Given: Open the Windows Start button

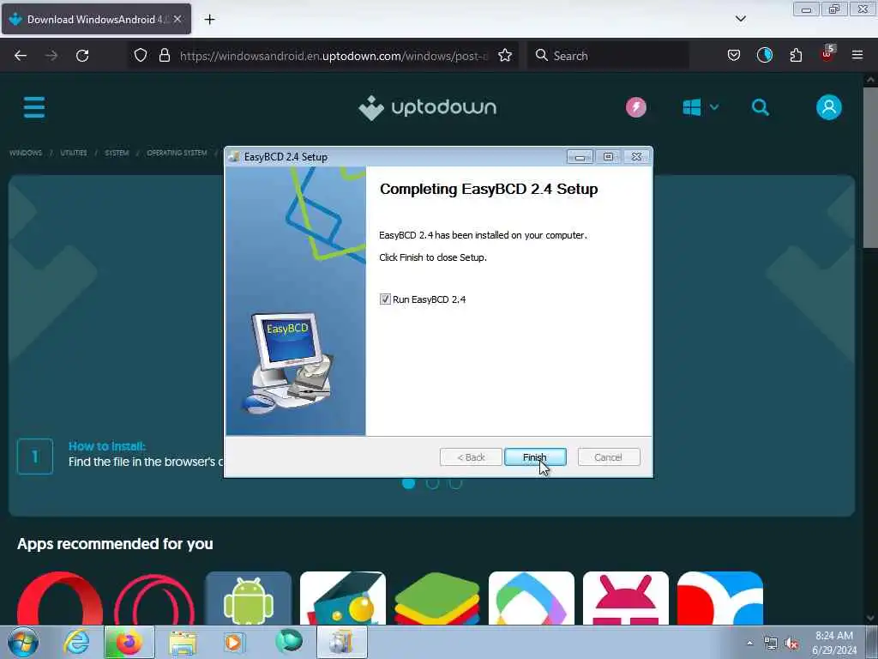Looking at the screenshot, I should coord(23,642).
